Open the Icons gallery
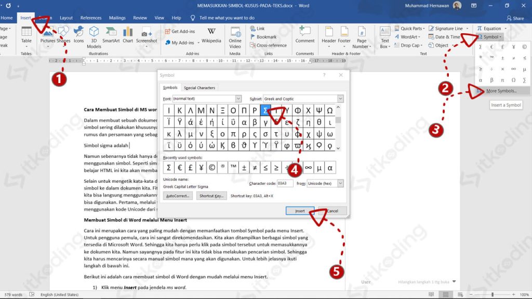This screenshot has width=532, height=299. 79,35
